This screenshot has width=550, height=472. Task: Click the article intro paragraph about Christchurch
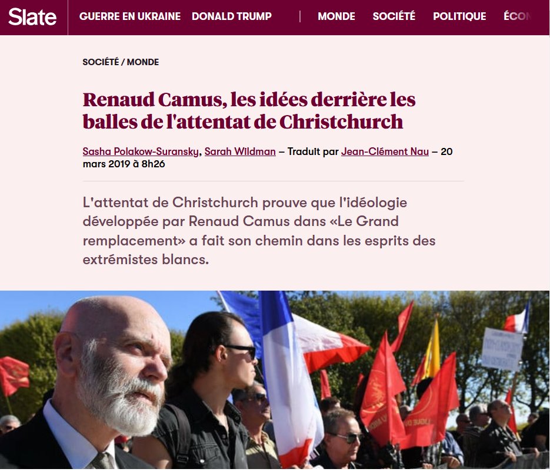[259, 231]
